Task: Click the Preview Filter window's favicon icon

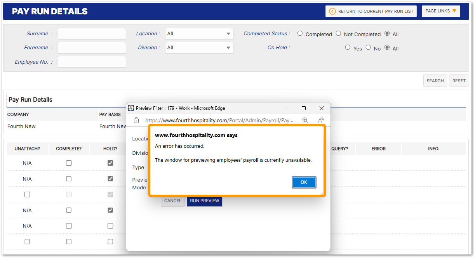Action: pyautogui.click(x=131, y=108)
